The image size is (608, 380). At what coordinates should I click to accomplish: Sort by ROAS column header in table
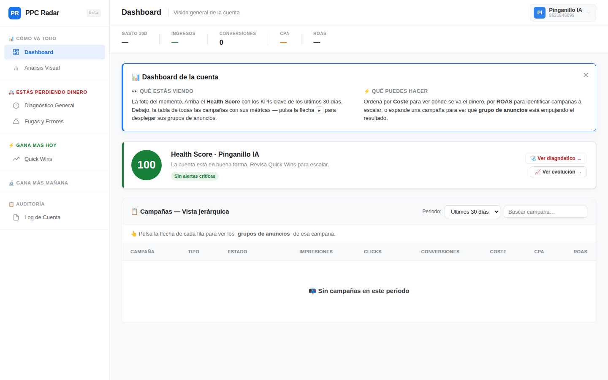pyautogui.click(x=580, y=252)
